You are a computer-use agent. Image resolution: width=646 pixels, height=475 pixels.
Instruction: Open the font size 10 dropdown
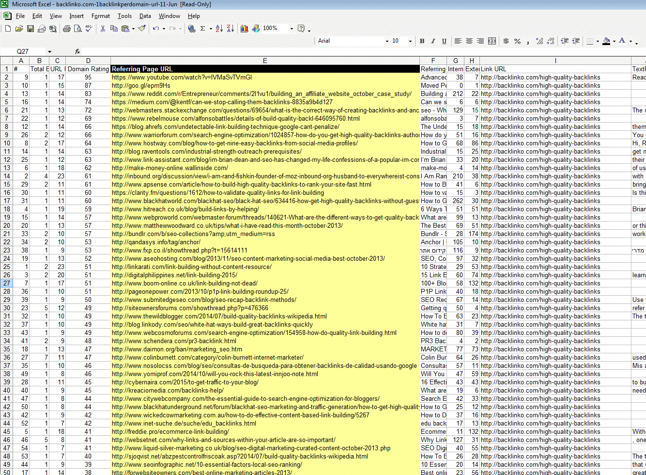(410, 41)
